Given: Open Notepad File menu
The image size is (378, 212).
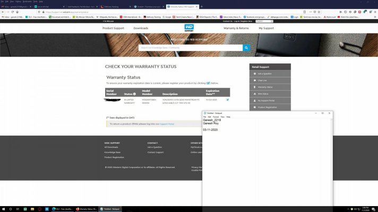Looking at the screenshot, I should tap(205, 117).
